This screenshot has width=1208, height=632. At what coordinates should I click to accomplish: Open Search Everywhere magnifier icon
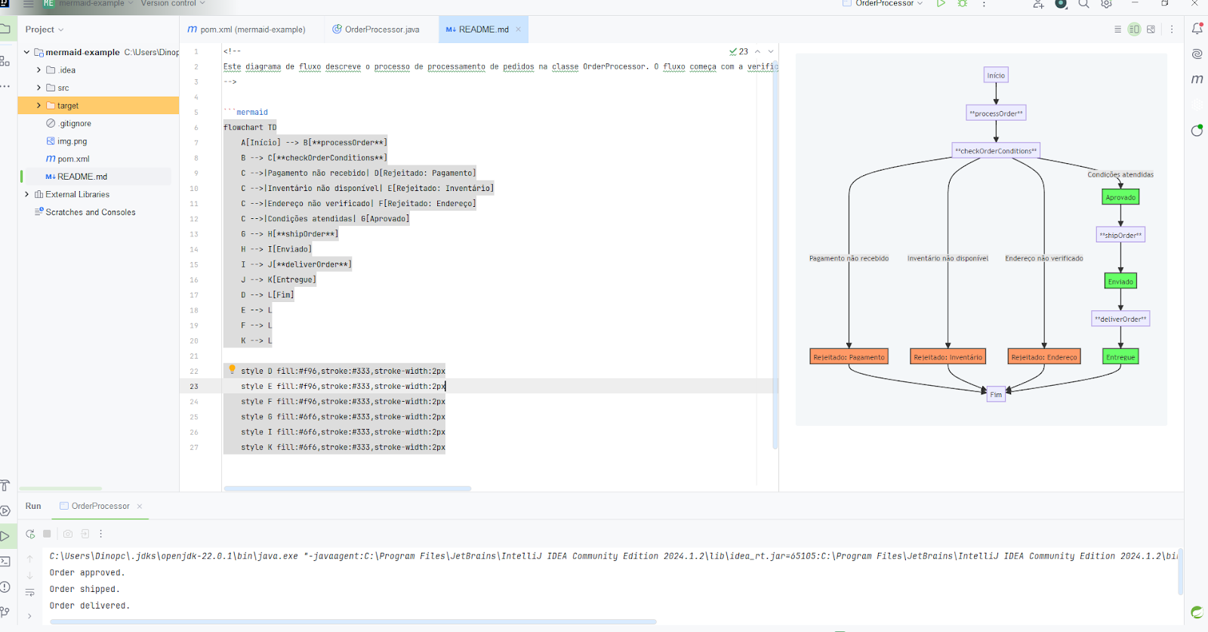(1083, 4)
